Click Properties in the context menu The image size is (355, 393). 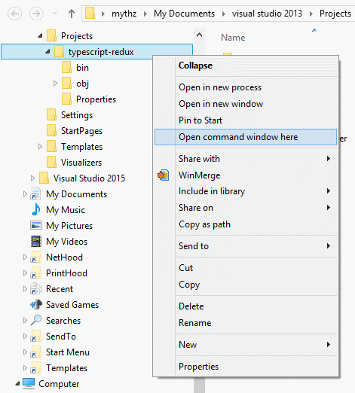[x=198, y=367]
